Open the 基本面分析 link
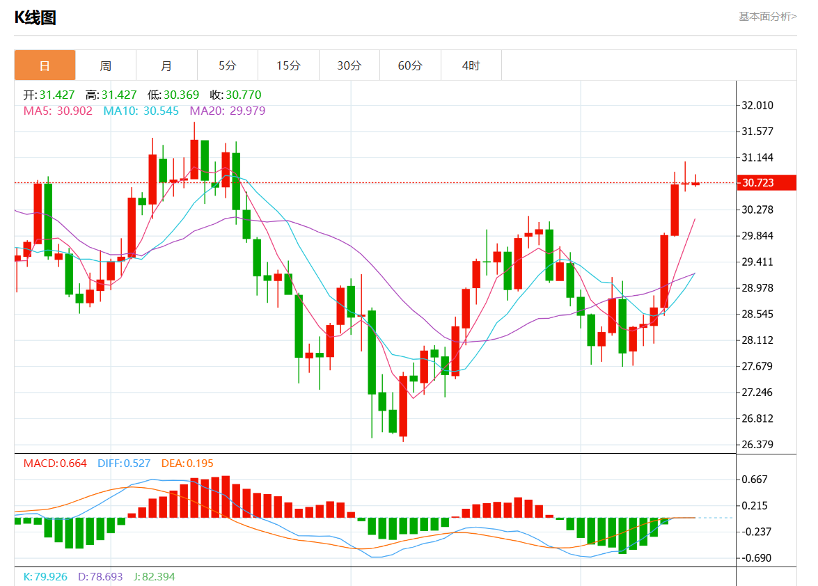Screen dimensions: 818x586 click(x=767, y=17)
